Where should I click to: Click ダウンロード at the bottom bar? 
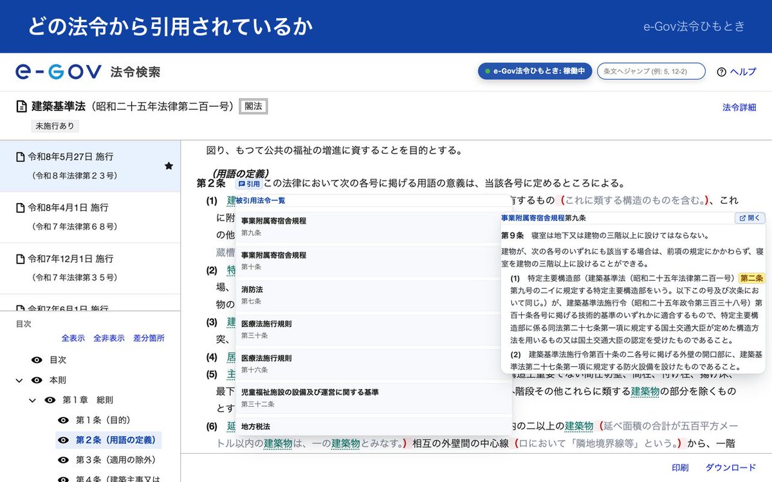click(731, 467)
